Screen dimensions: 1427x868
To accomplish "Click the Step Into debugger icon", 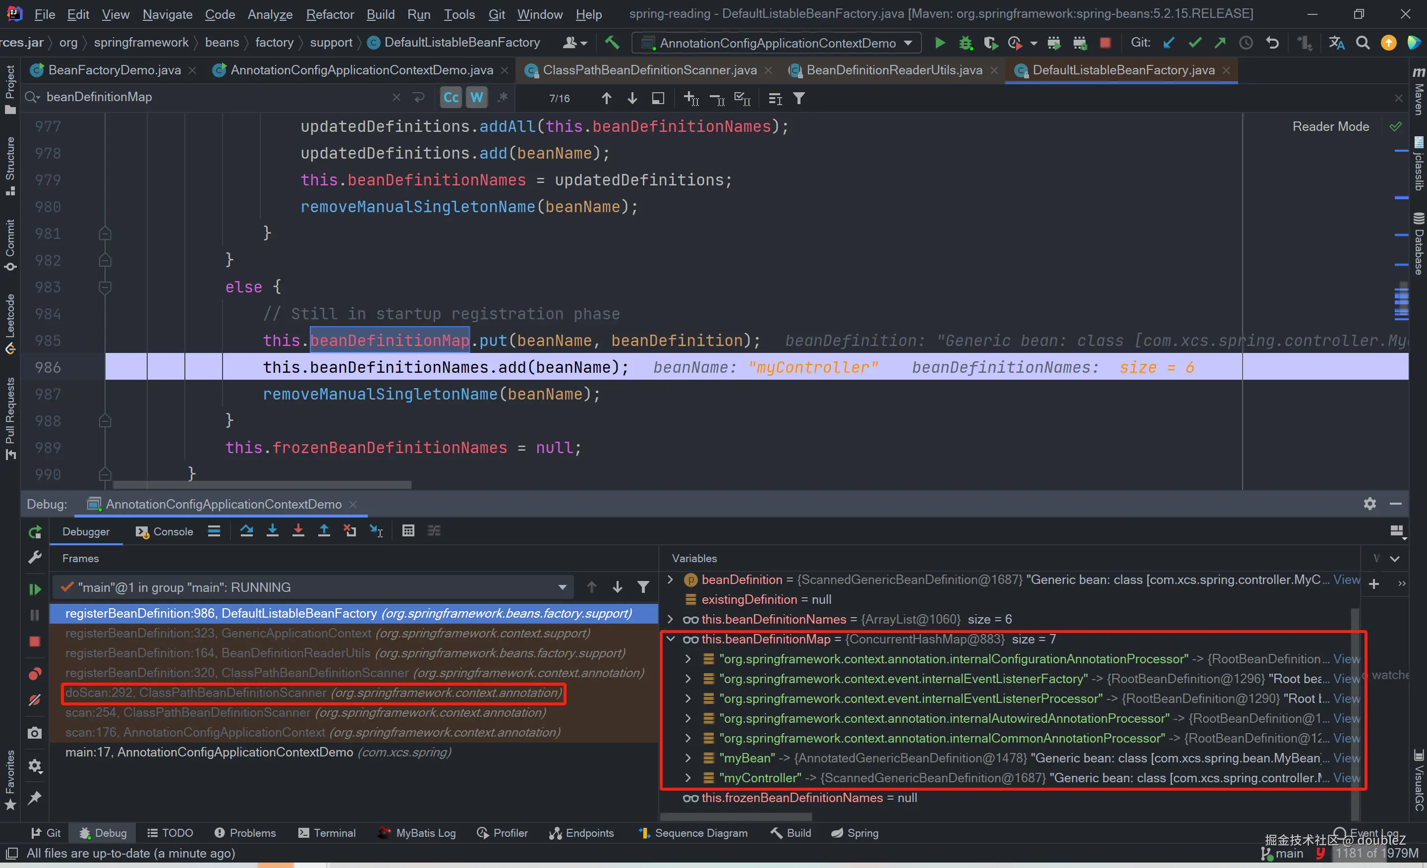I will point(272,530).
